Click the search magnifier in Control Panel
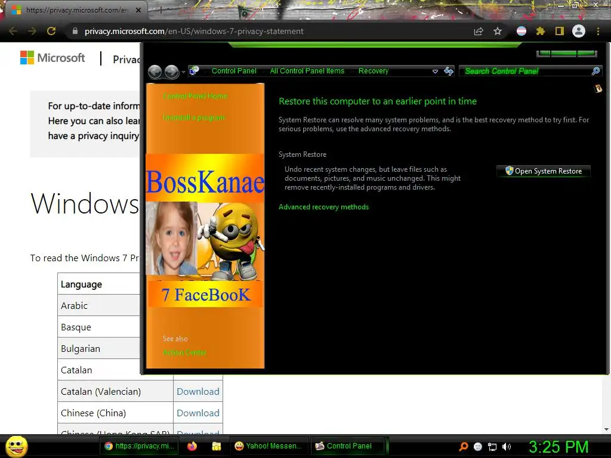 tap(596, 71)
